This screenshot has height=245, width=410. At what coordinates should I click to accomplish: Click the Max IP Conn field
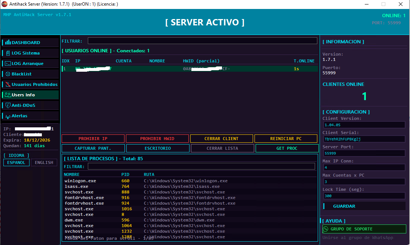click(x=364, y=167)
